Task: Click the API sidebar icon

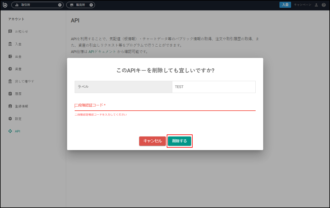Action: click(x=10, y=131)
